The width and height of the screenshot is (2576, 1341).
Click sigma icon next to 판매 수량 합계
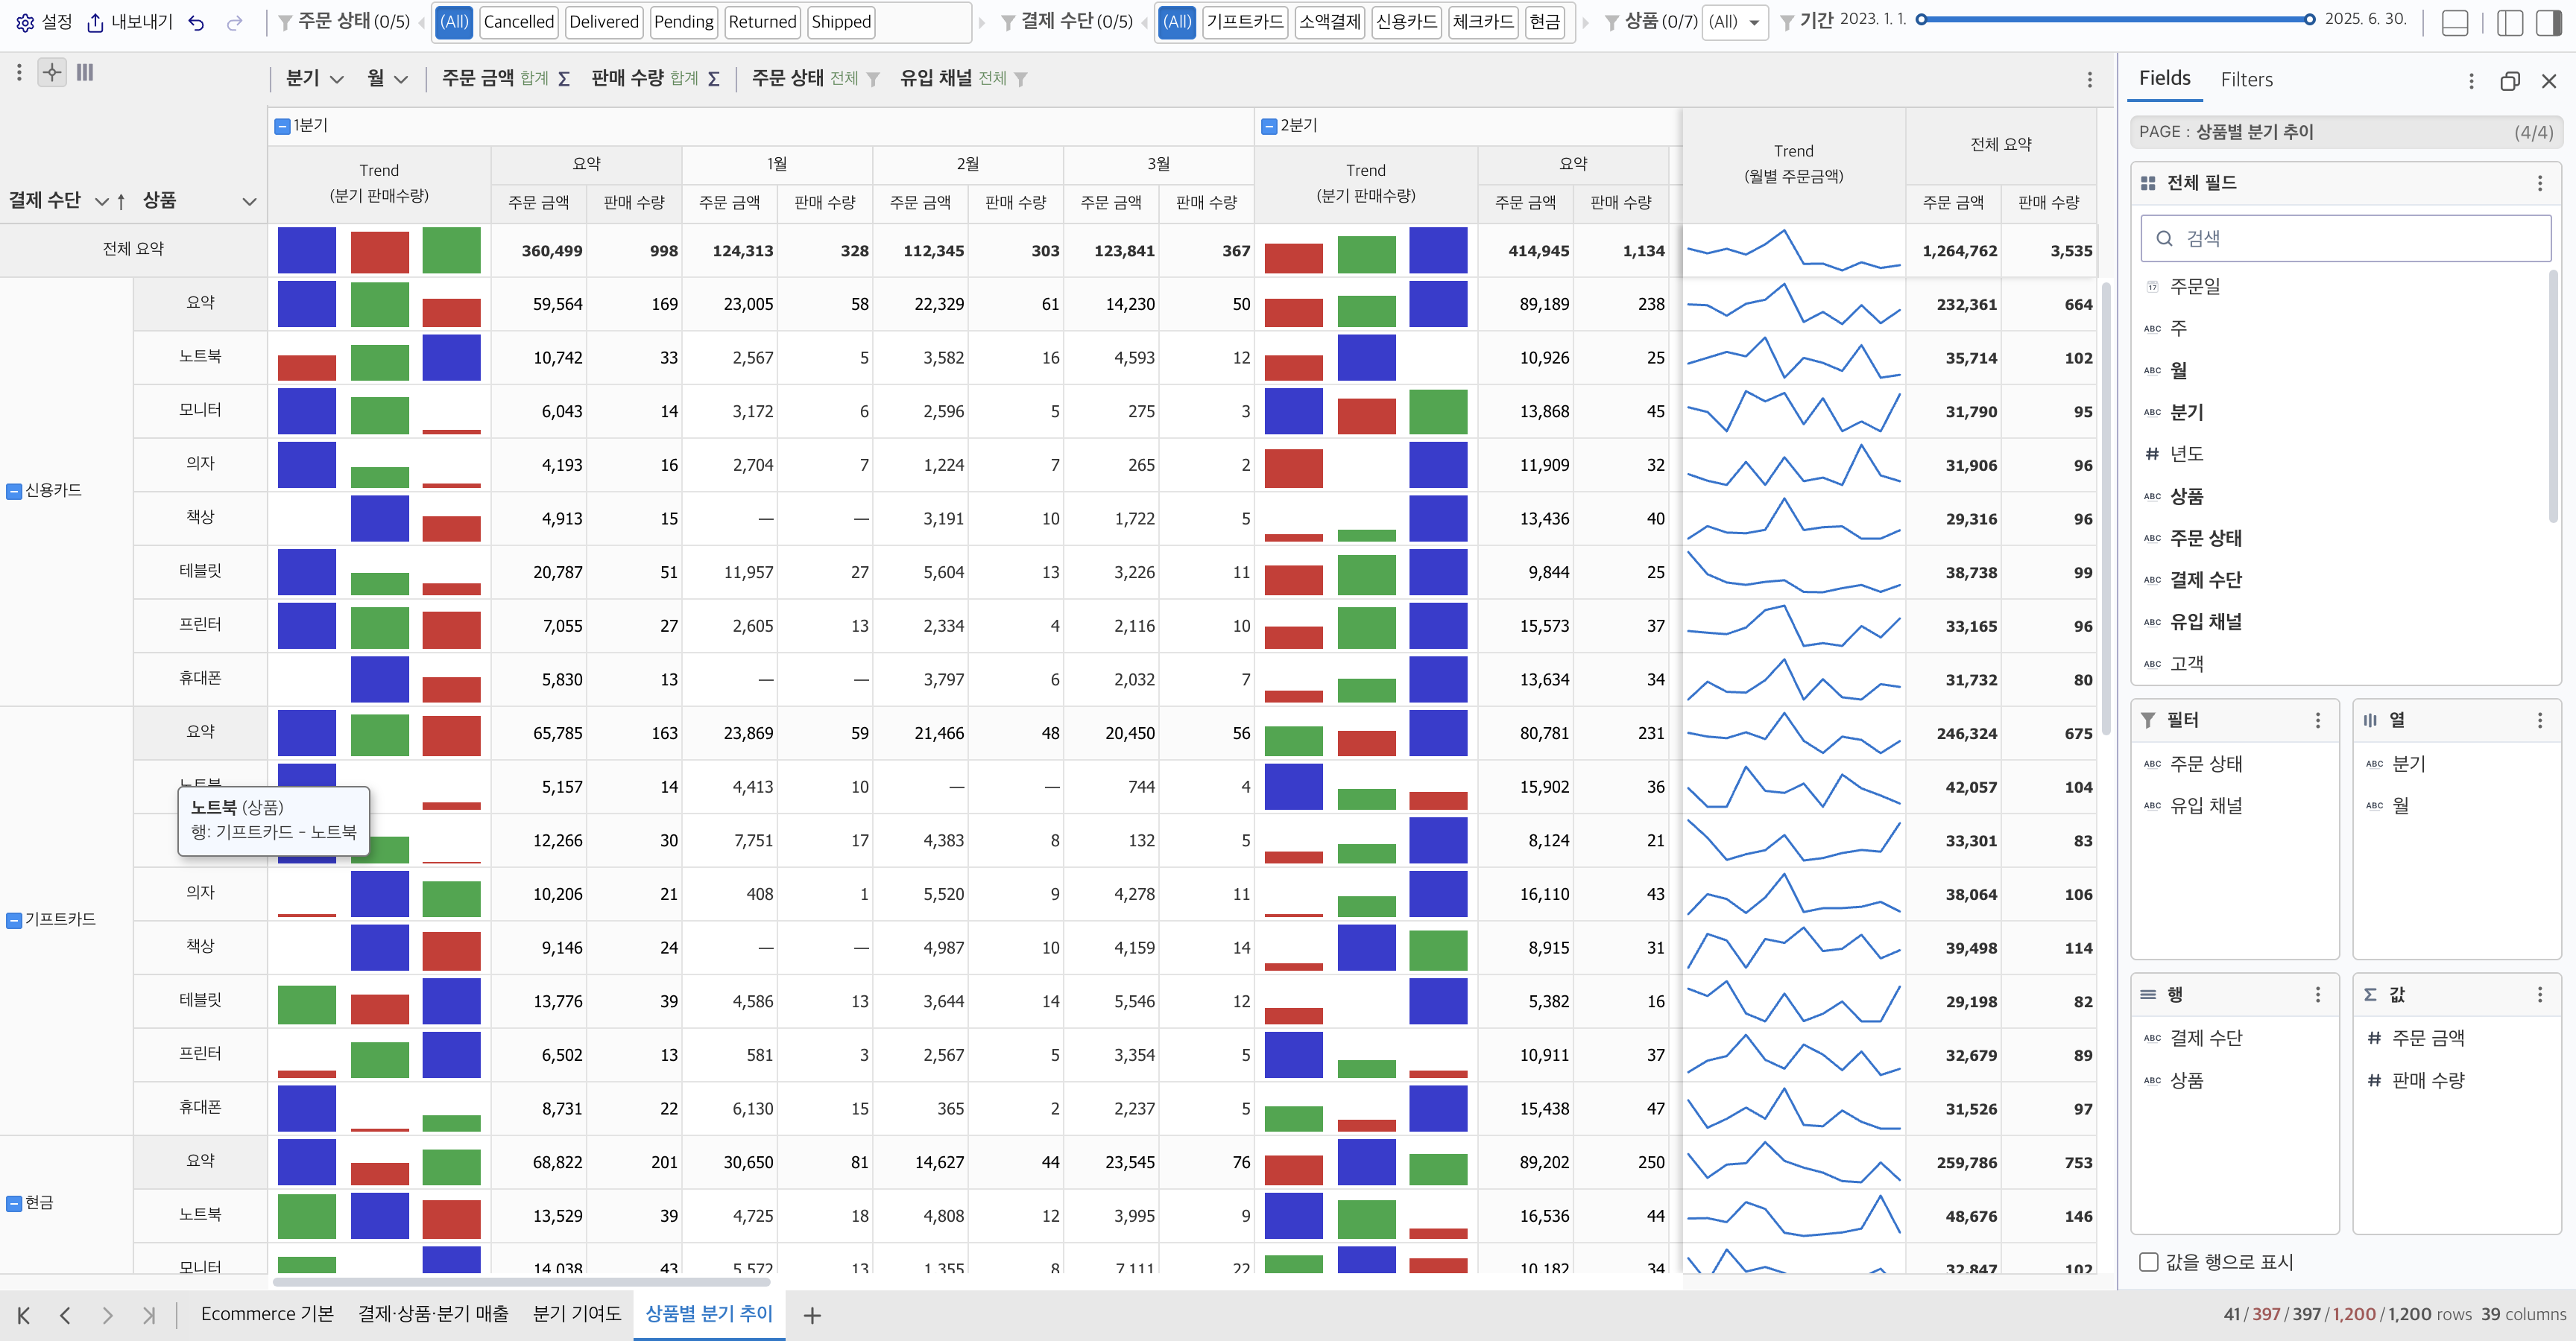click(713, 79)
